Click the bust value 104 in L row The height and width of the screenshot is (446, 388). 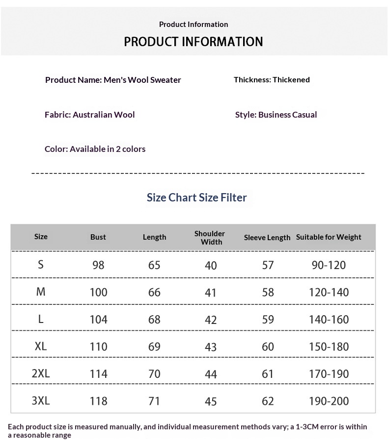pyautogui.click(x=98, y=320)
